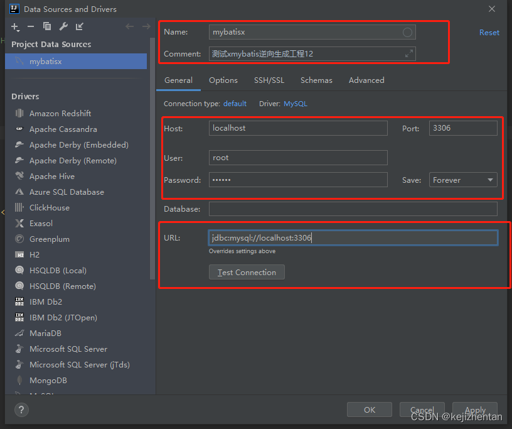The height and width of the screenshot is (429, 512).
Task: Duplicate the data source via copy icon
Action: pos(47,26)
